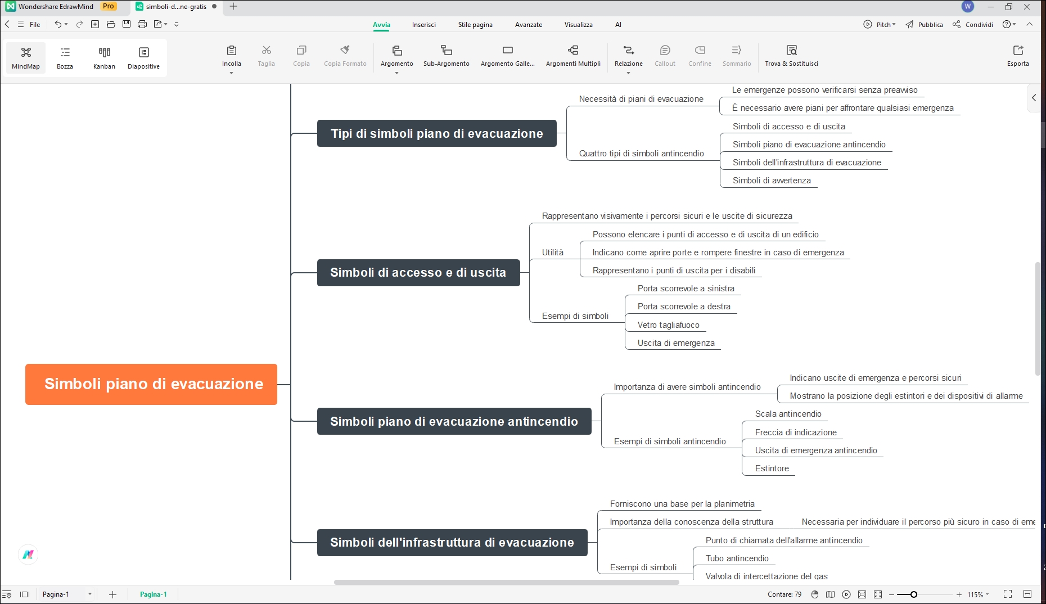Add a Confine boundary
This screenshot has width=1046, height=604.
coord(700,56)
